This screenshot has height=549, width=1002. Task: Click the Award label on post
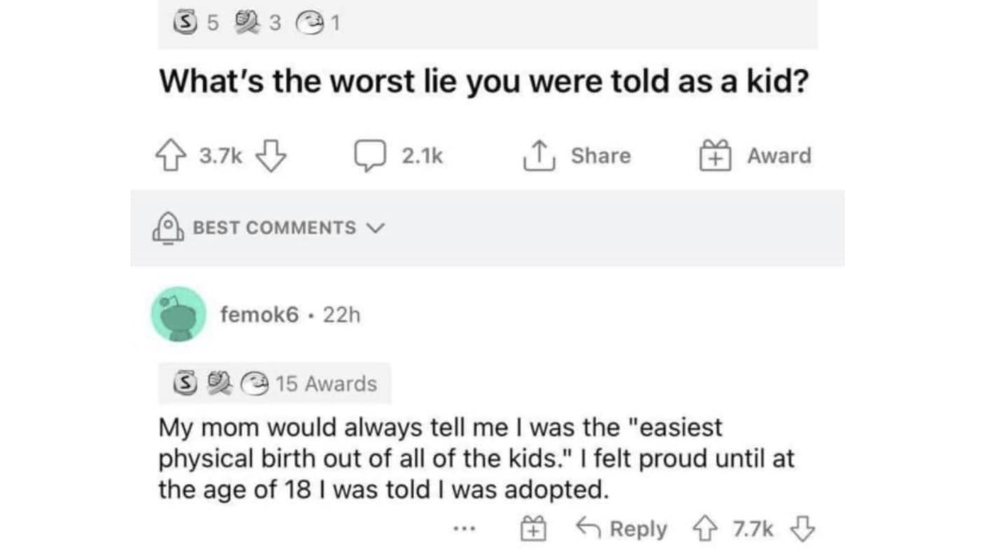coord(778,156)
